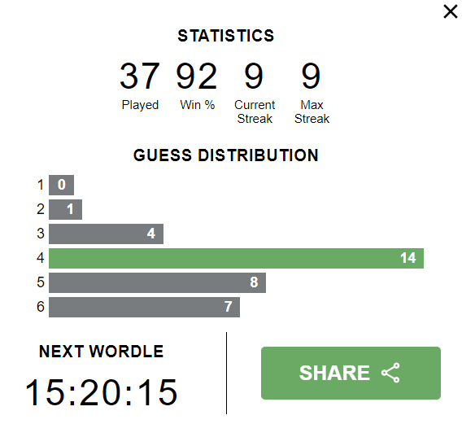Click the Win % value 92
Image resolution: width=475 pixels, height=424 pixels.
pyautogui.click(x=197, y=76)
